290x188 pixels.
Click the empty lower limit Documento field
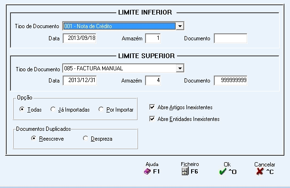[x=230, y=38]
